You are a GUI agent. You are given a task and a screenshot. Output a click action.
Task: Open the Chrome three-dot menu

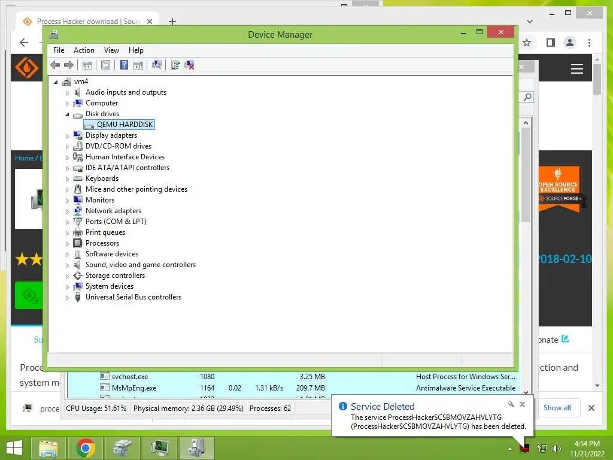click(x=589, y=43)
